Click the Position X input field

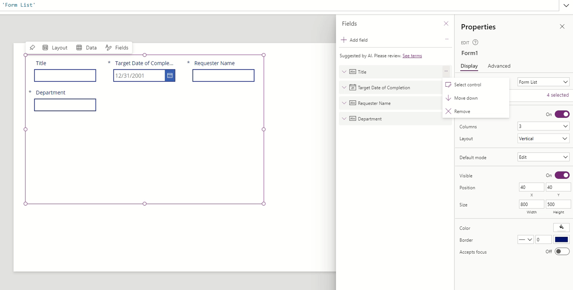tap(531, 187)
